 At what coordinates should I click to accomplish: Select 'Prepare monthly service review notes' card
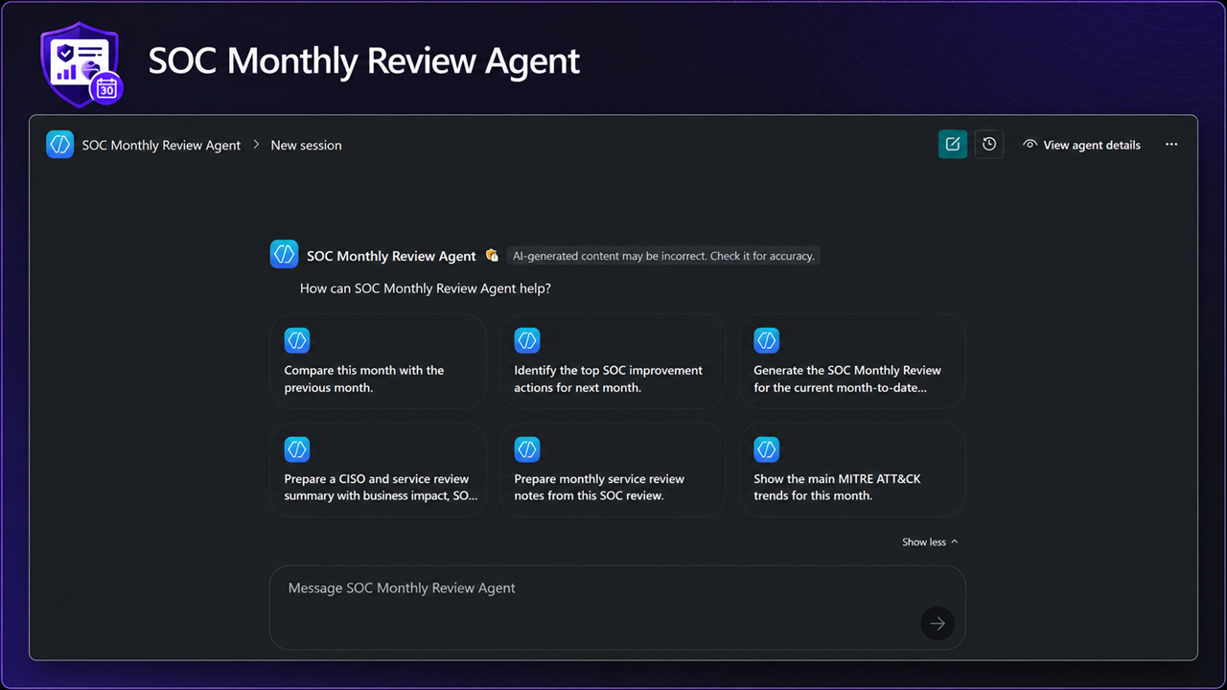pos(613,470)
